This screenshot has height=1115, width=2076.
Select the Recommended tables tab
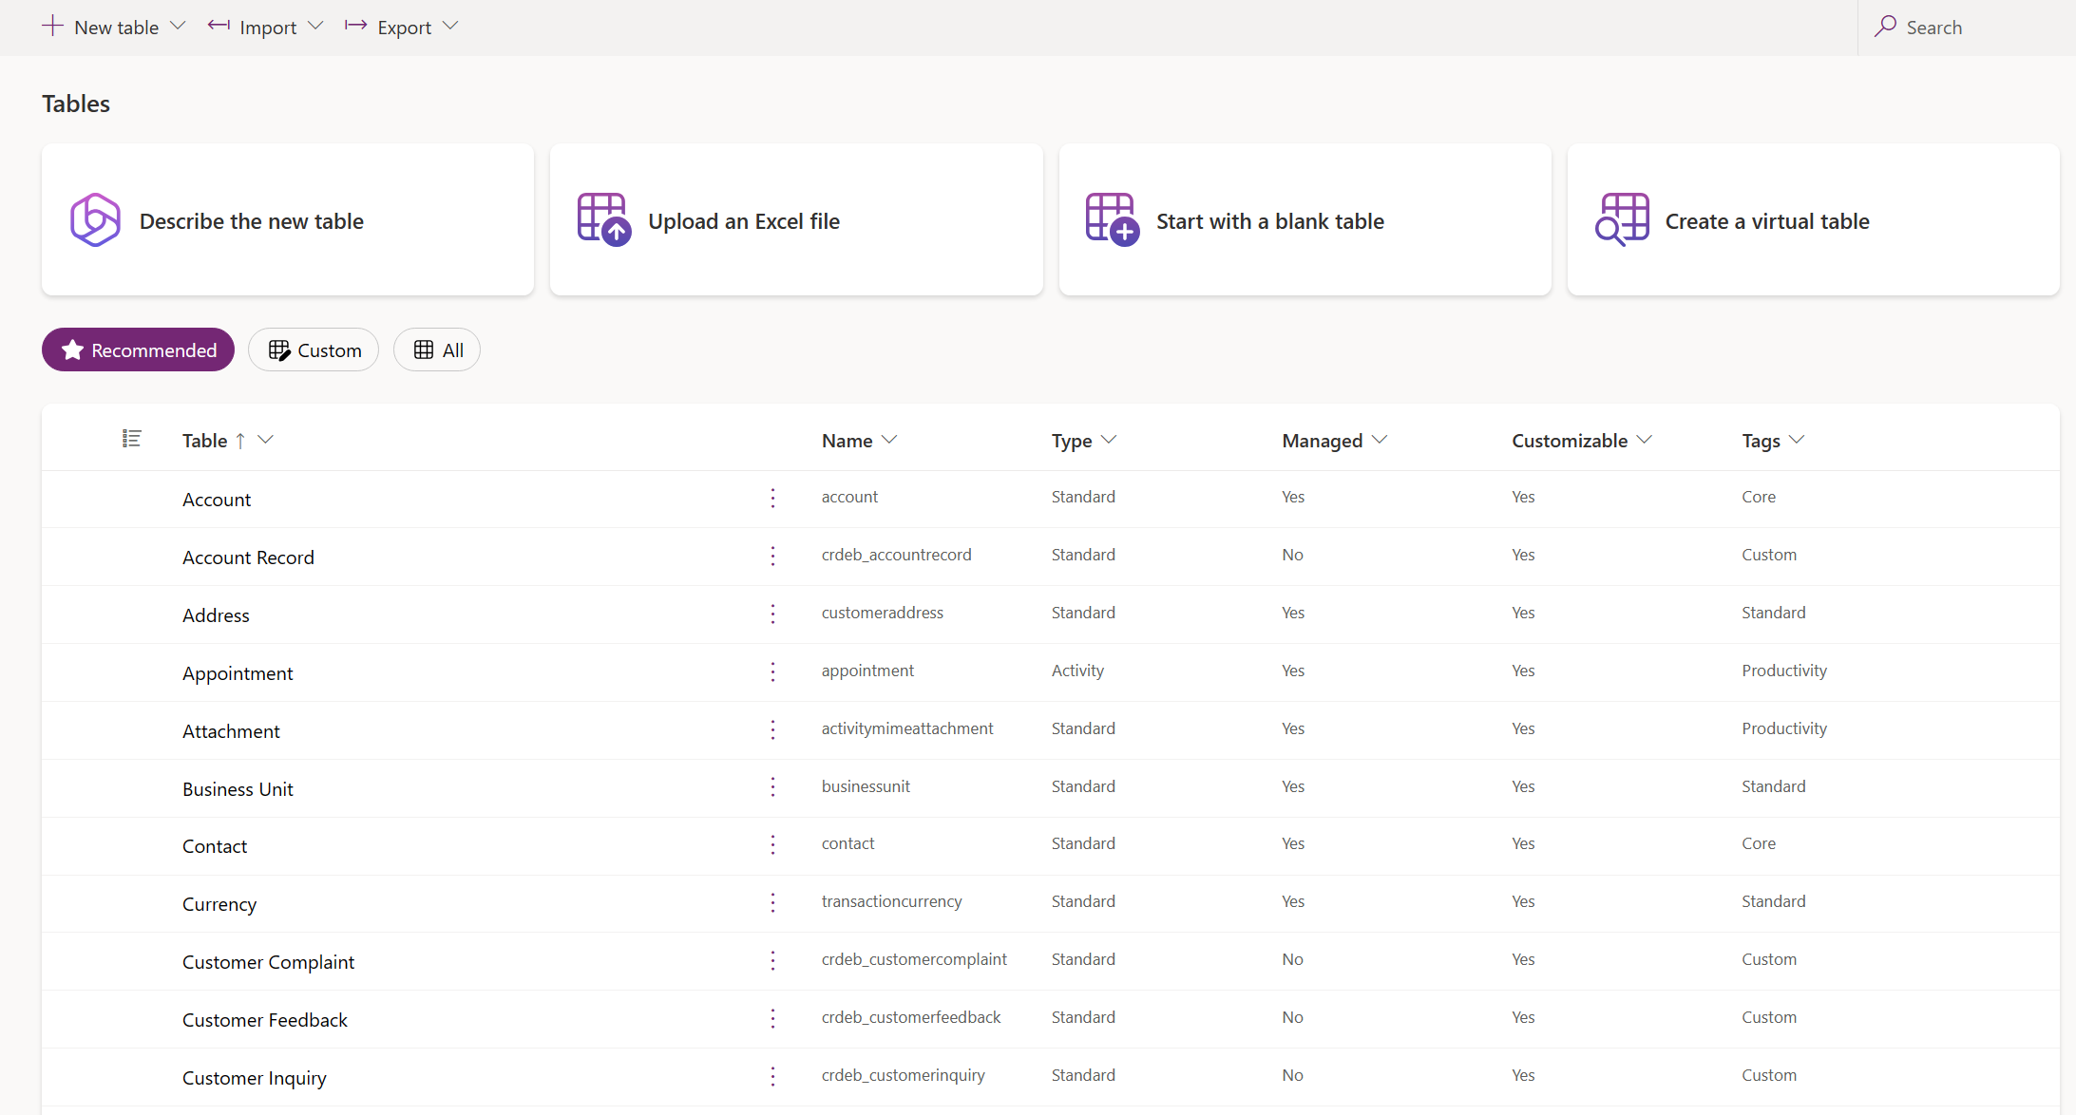point(139,350)
